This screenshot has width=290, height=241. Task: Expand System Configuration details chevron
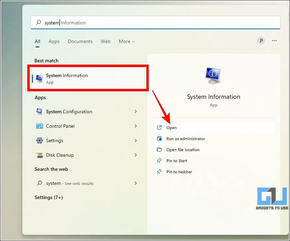(136, 112)
